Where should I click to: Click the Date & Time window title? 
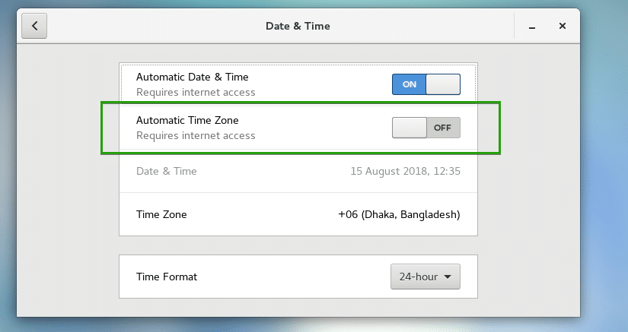[298, 26]
